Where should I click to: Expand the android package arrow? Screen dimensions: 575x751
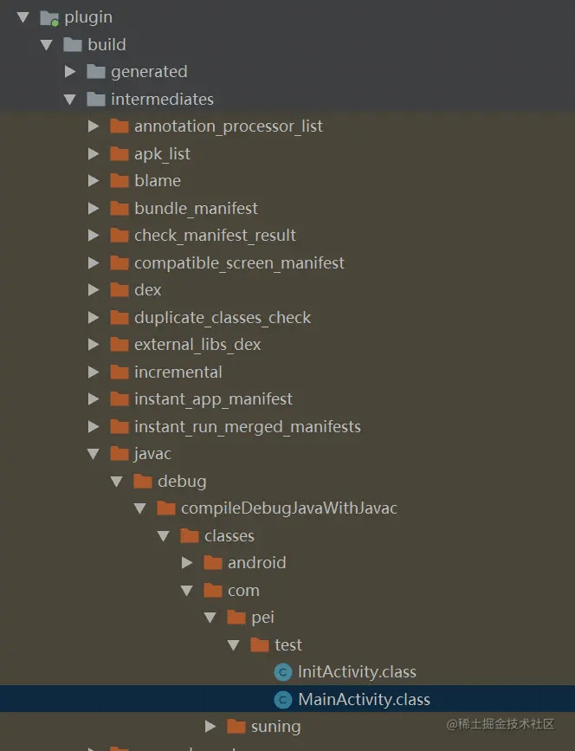coord(187,563)
